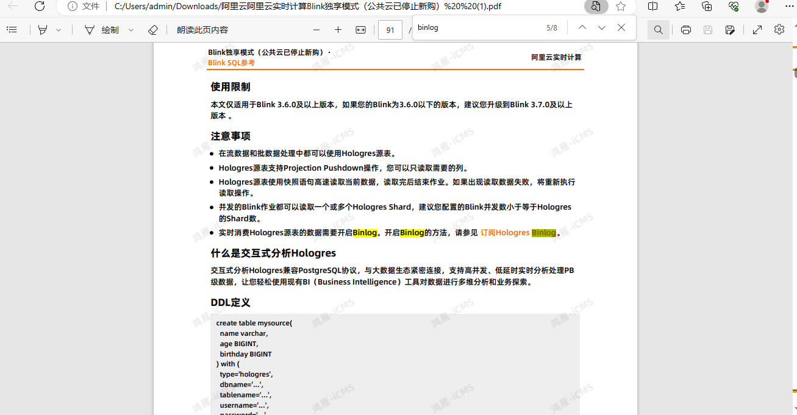Viewport: 797px width, 415px height.
Task: Click the binlog find text field
Action: coord(476,27)
